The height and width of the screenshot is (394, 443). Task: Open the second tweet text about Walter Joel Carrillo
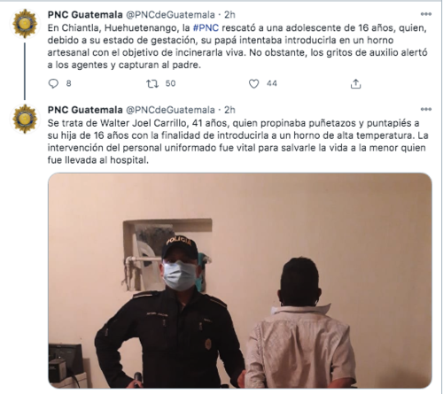[x=237, y=142]
